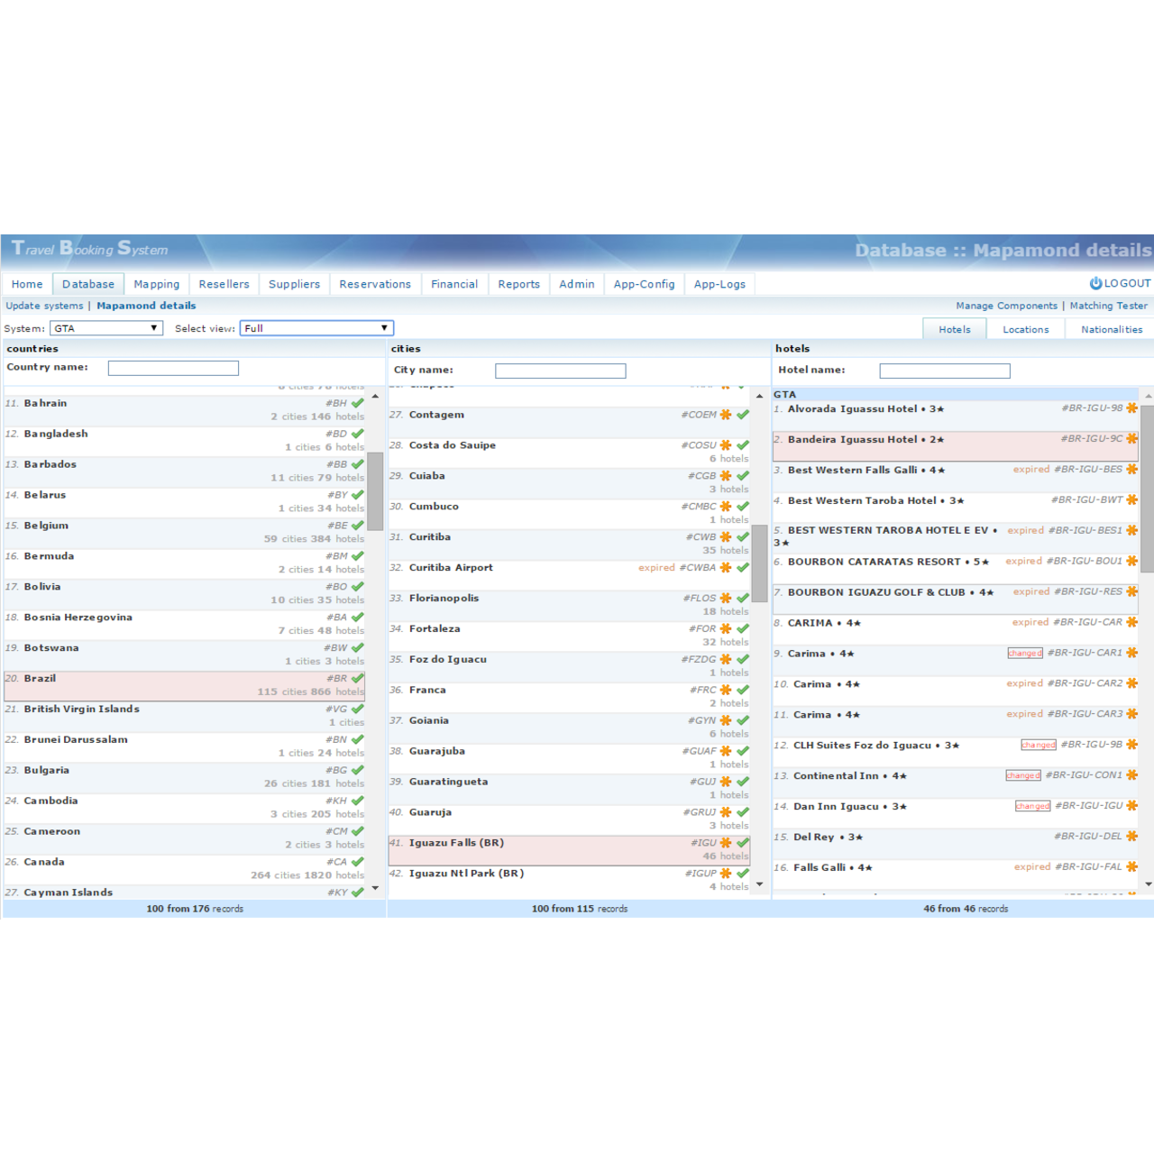Open the Reservations menu tab
Viewport: 1154px width, 1154px height.
[x=375, y=284]
